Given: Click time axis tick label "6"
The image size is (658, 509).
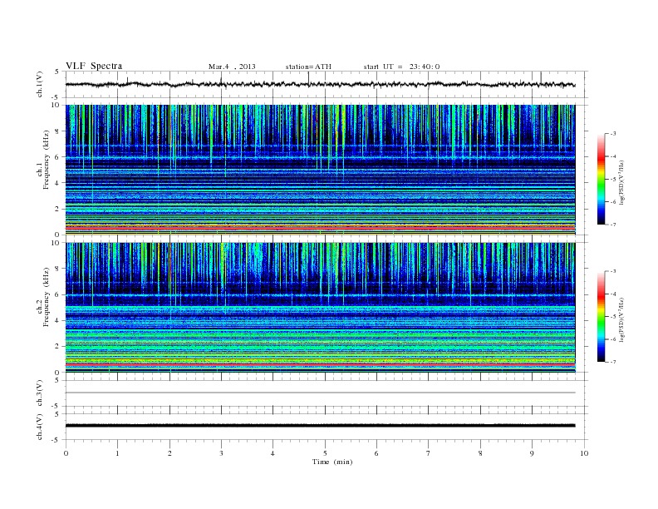Looking at the screenshot, I should point(376,453).
